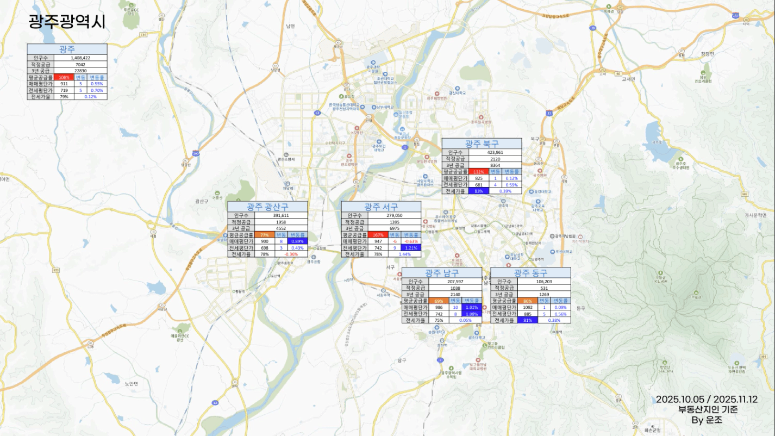
Task: Click 광산구 3년 공급 value 4552
Action: point(281,228)
